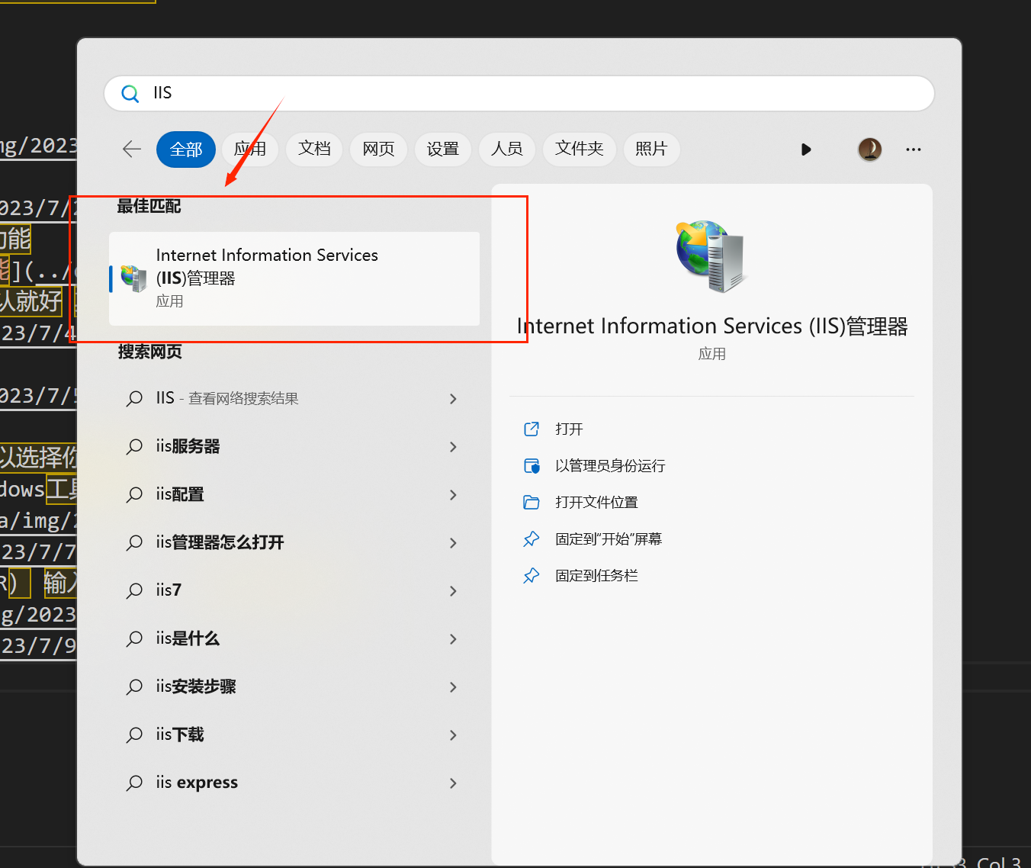
Task: Choose 打开文件位置
Action: (x=596, y=503)
